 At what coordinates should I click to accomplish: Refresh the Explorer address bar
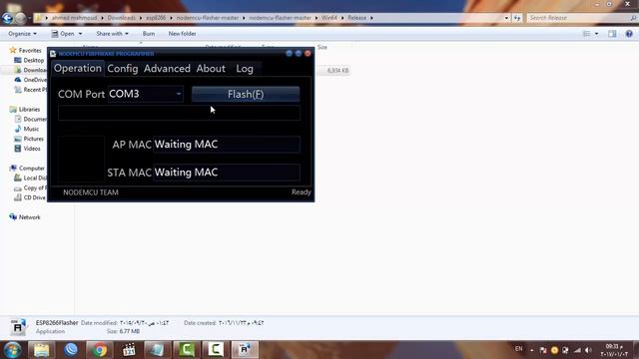click(517, 18)
